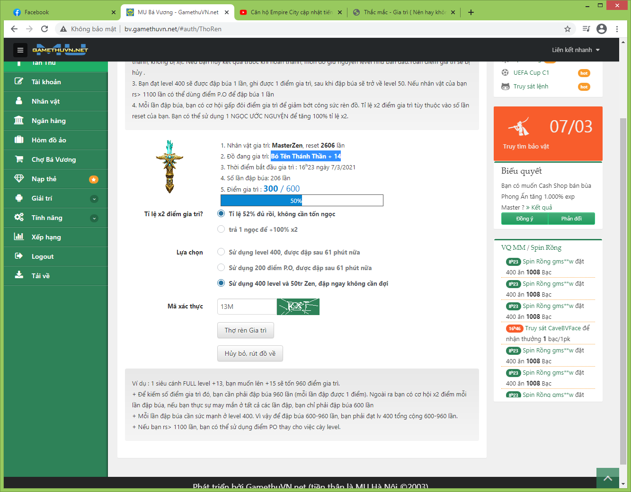Click the Mã xác thực captcha input field
This screenshot has height=492, width=631.
pyautogui.click(x=247, y=307)
